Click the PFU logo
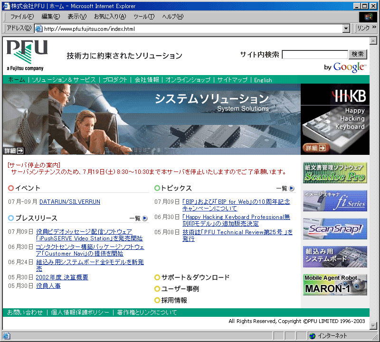This screenshot has height=342, width=380. click(x=27, y=55)
